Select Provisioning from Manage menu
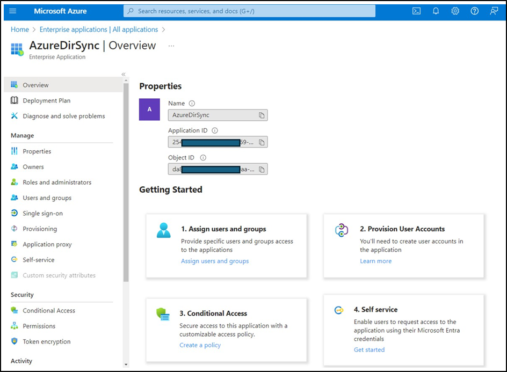507x372 pixels. [x=40, y=229]
